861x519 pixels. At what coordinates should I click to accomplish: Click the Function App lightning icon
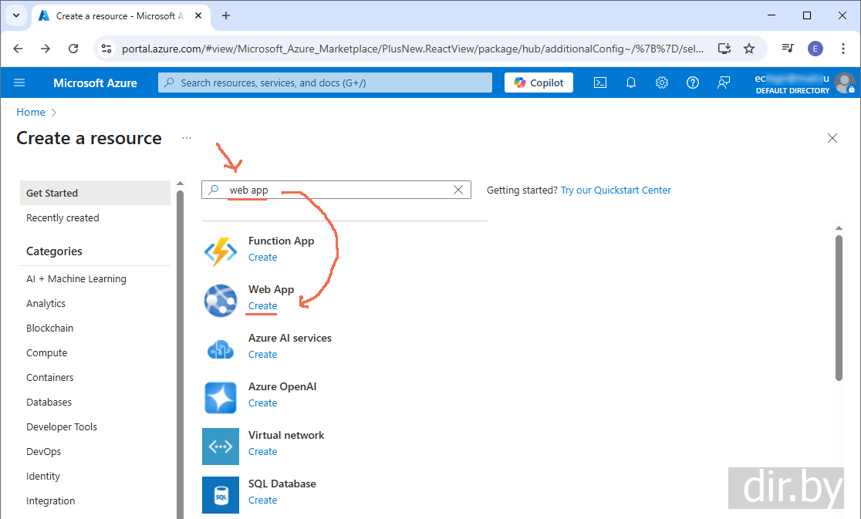click(221, 251)
